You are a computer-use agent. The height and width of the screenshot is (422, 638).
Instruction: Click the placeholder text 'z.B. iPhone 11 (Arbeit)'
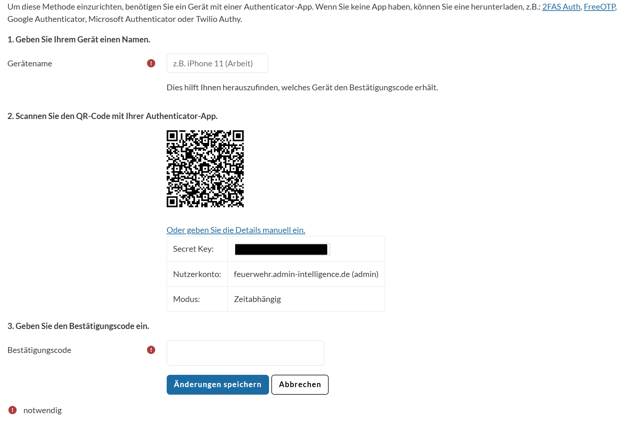pos(213,63)
